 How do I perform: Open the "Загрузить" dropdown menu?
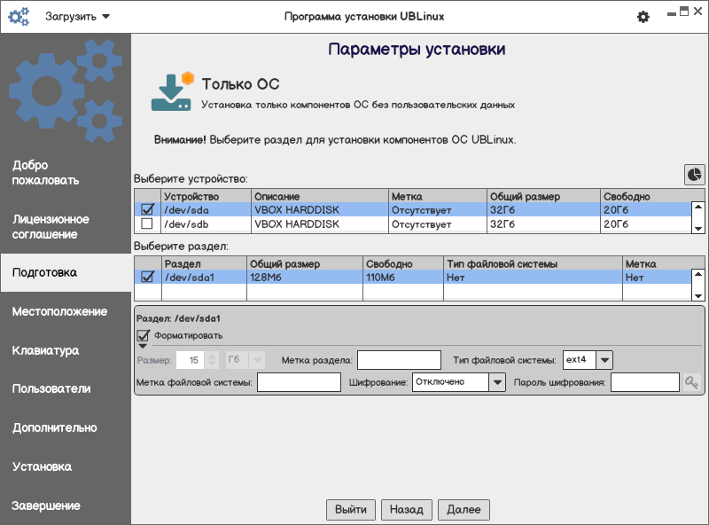[x=77, y=17]
